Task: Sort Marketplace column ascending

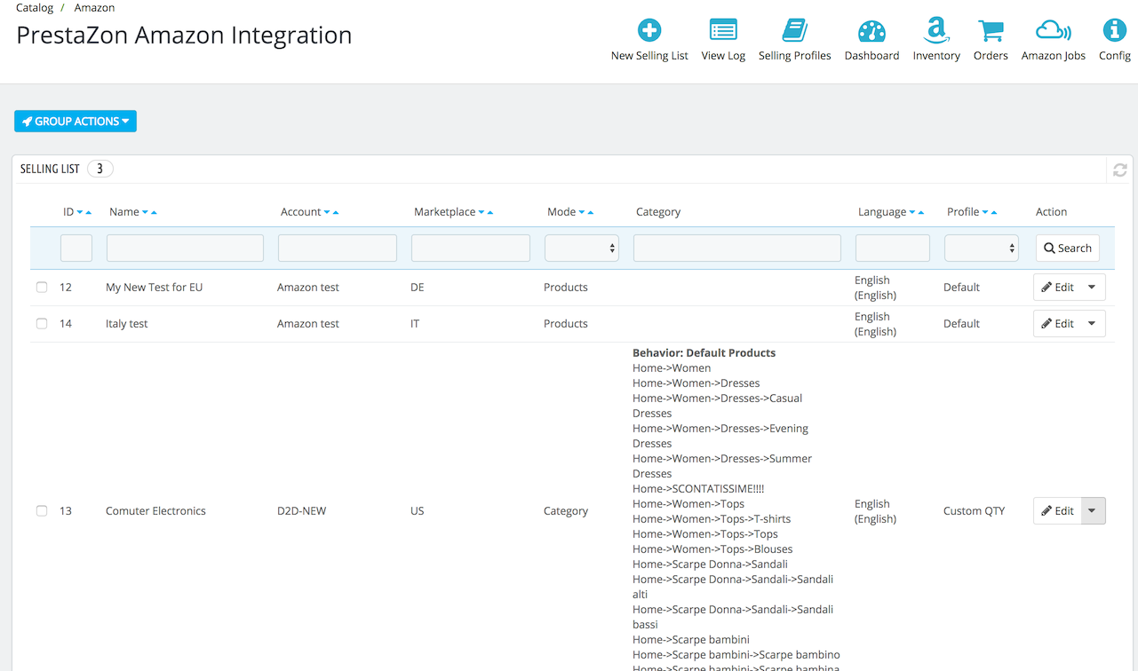Action: (490, 212)
